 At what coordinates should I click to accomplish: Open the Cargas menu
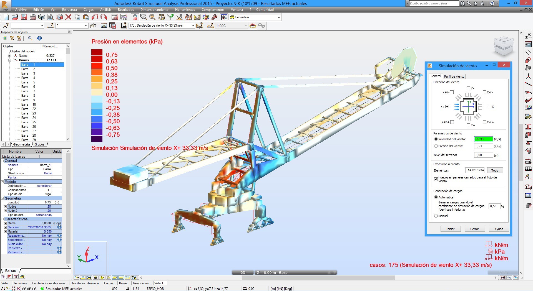(89, 10)
